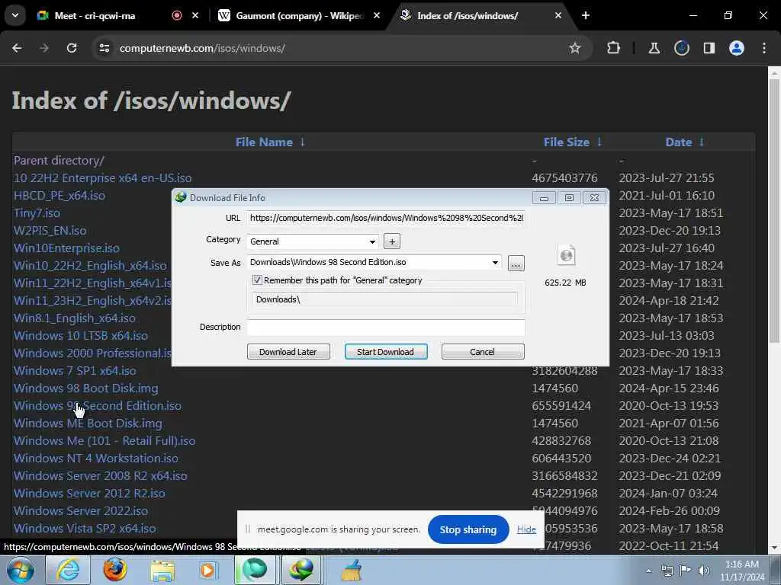Click the URL field in download dialog
781x585 pixels.
385,218
